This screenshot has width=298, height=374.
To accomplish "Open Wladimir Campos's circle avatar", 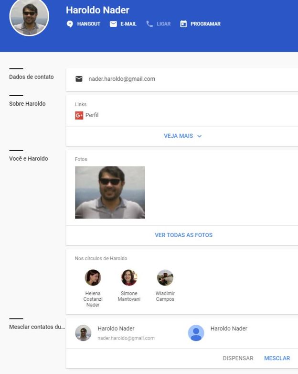I will 165,277.
